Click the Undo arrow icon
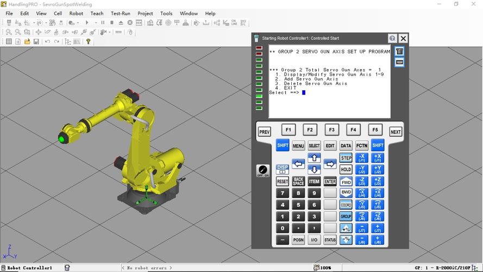This screenshot has height=272, width=483. click(x=47, y=41)
